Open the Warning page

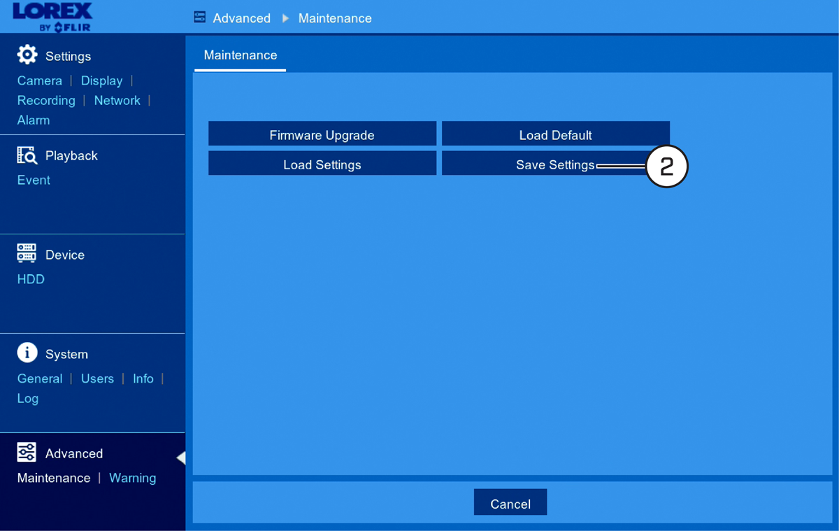[x=132, y=478]
